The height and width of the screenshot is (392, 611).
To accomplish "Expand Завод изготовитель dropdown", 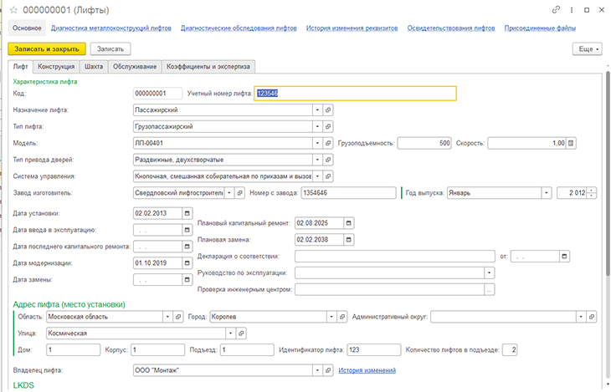I will point(229,193).
